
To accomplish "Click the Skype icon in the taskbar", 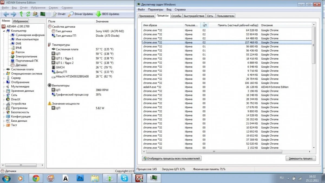I will 124,178.
